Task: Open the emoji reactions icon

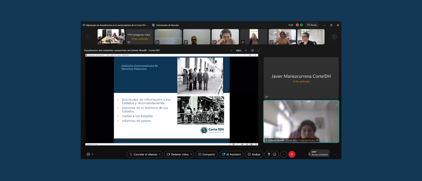Action: [275, 154]
